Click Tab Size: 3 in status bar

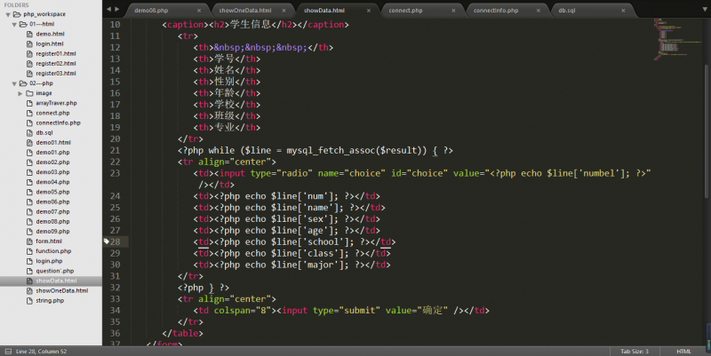click(x=636, y=351)
